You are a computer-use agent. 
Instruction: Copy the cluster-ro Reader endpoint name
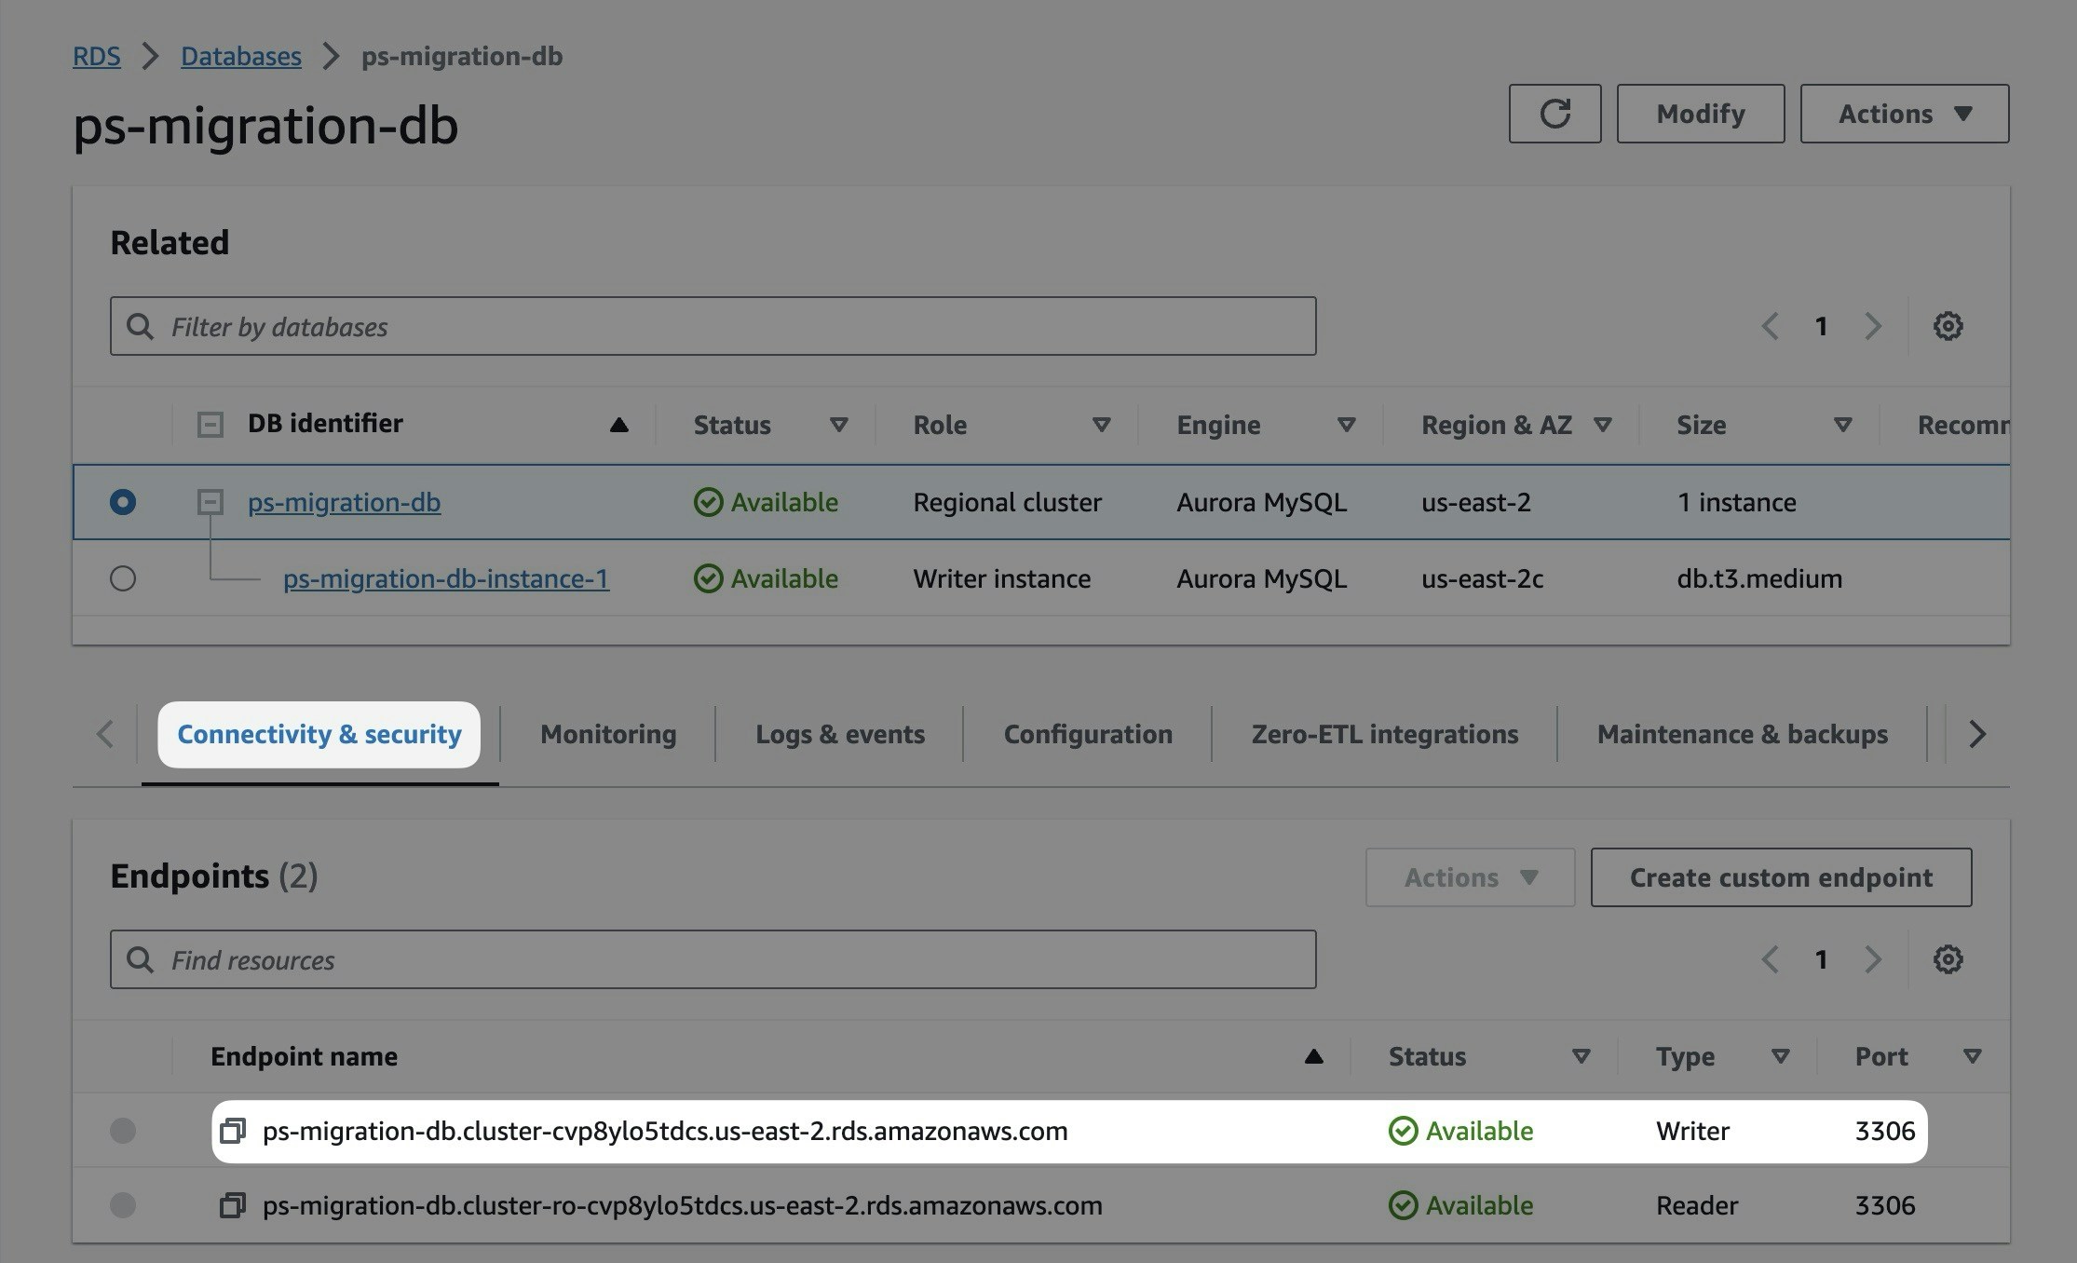(232, 1205)
